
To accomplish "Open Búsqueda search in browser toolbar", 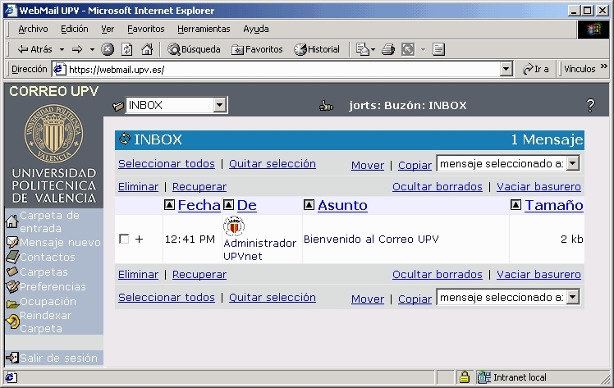I will coord(195,49).
